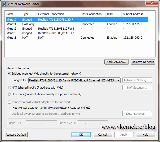
Task: Click Bridged type cell in VMnet2 row
Action: 27,29
